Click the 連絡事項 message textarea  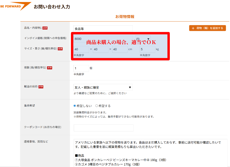pos(147,150)
